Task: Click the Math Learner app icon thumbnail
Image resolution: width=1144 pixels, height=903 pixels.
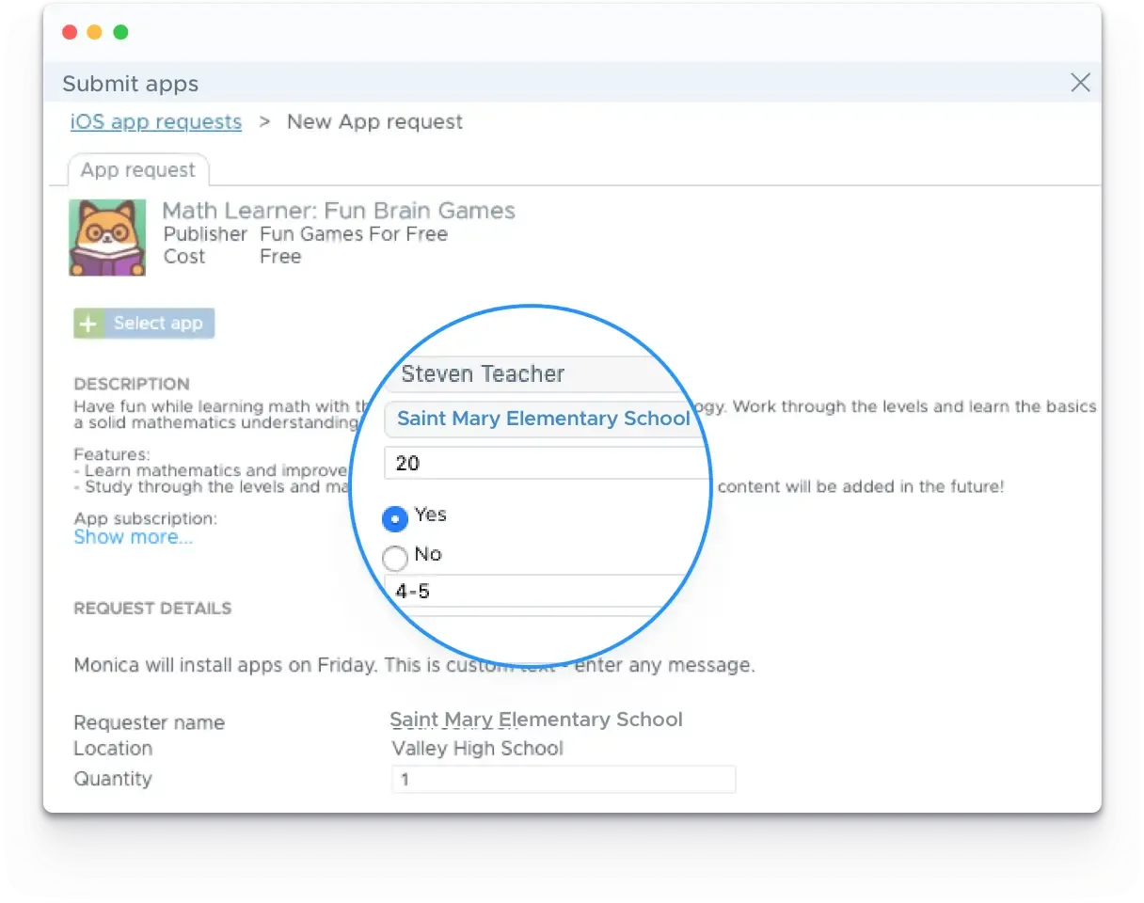Action: 107,237
